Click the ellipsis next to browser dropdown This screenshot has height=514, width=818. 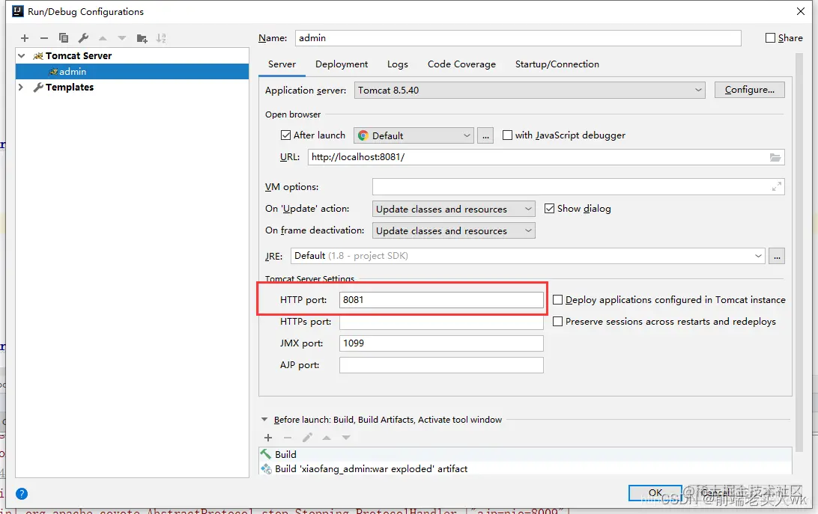[x=485, y=135]
